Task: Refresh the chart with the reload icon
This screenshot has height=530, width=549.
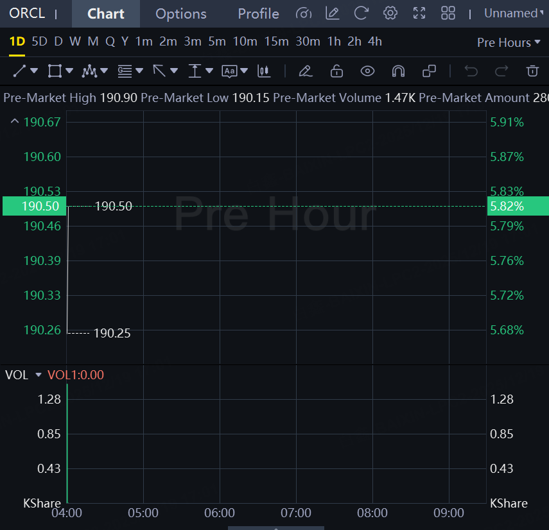Action: click(x=361, y=13)
